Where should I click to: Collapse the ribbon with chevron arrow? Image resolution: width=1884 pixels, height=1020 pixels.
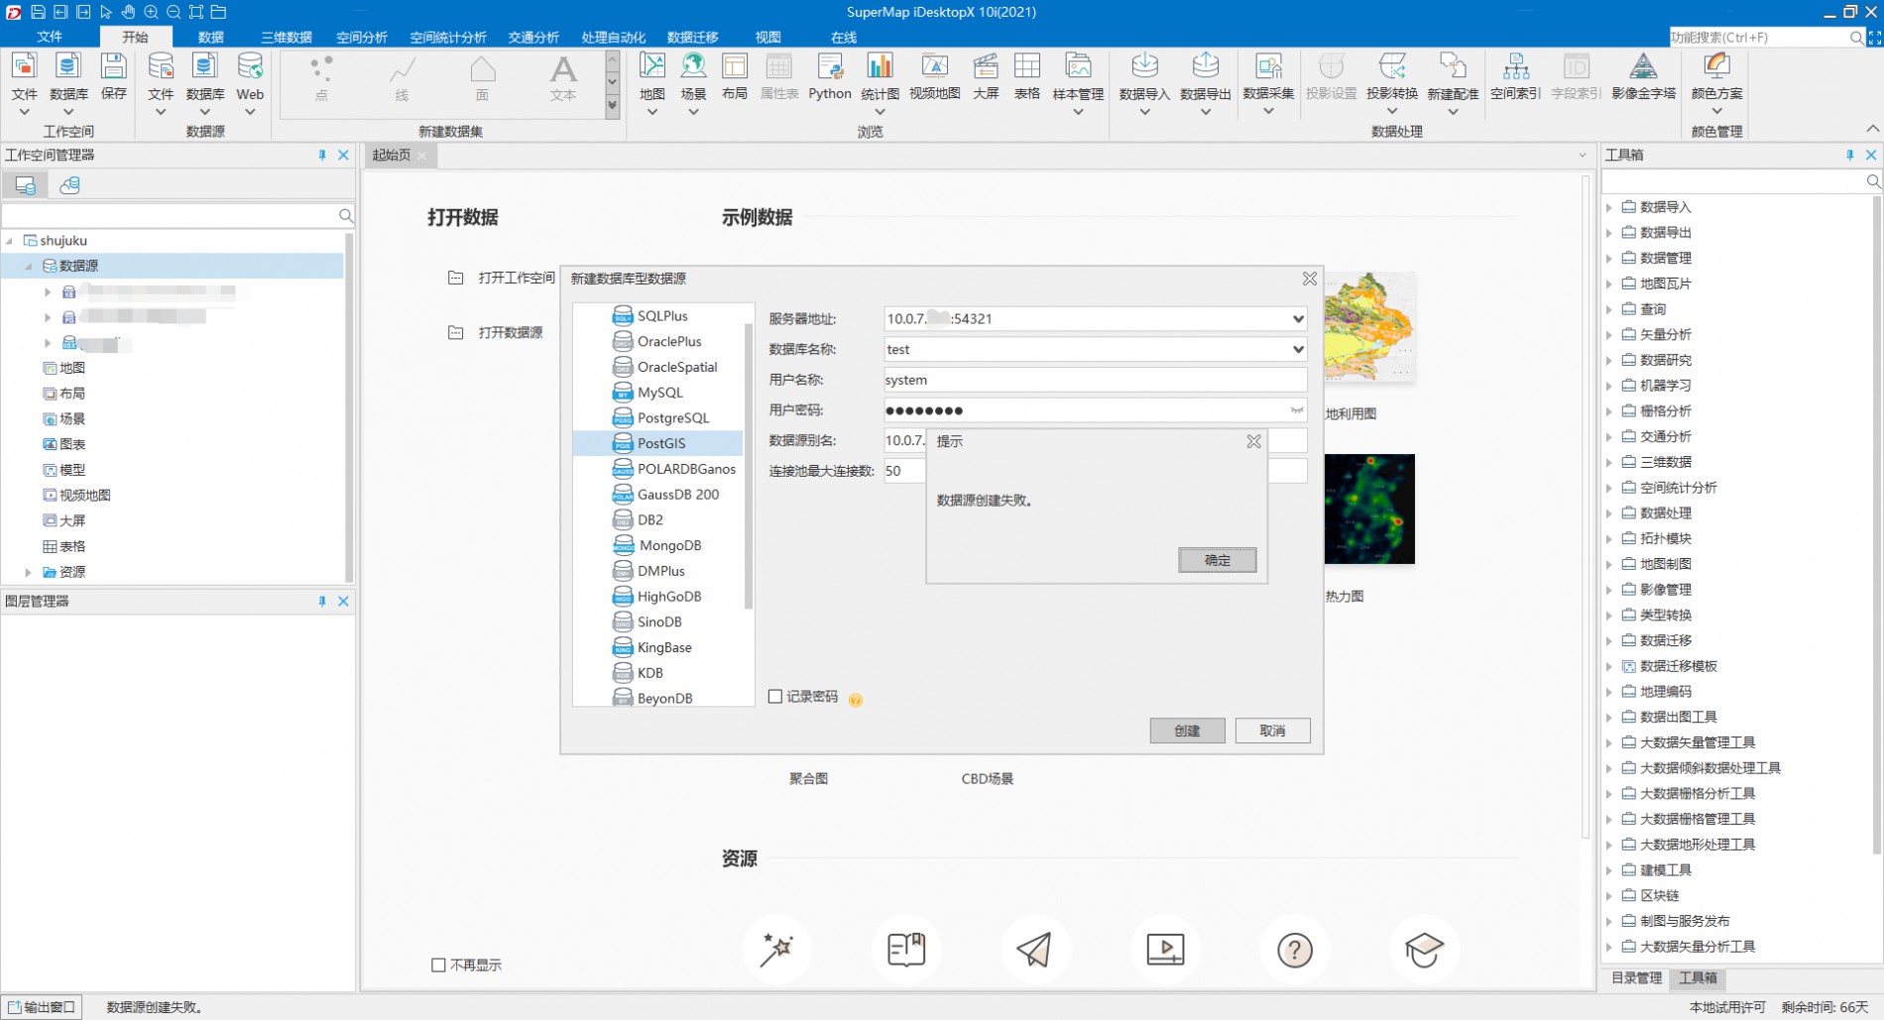click(x=1872, y=129)
